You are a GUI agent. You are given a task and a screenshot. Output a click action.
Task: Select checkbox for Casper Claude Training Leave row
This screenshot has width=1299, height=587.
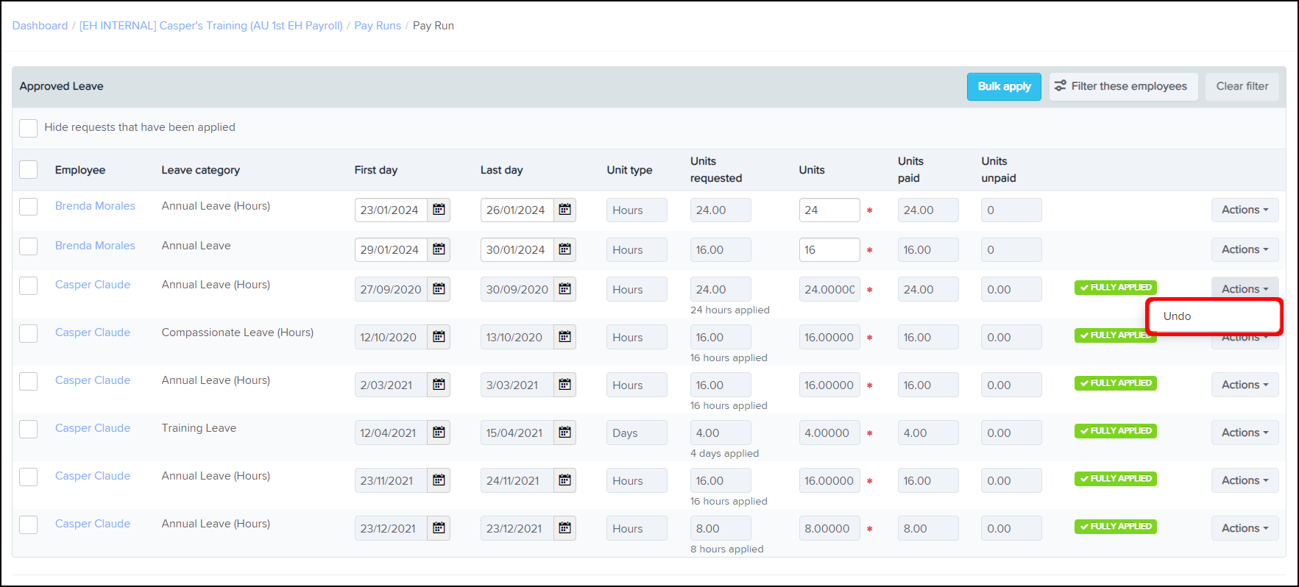(29, 429)
